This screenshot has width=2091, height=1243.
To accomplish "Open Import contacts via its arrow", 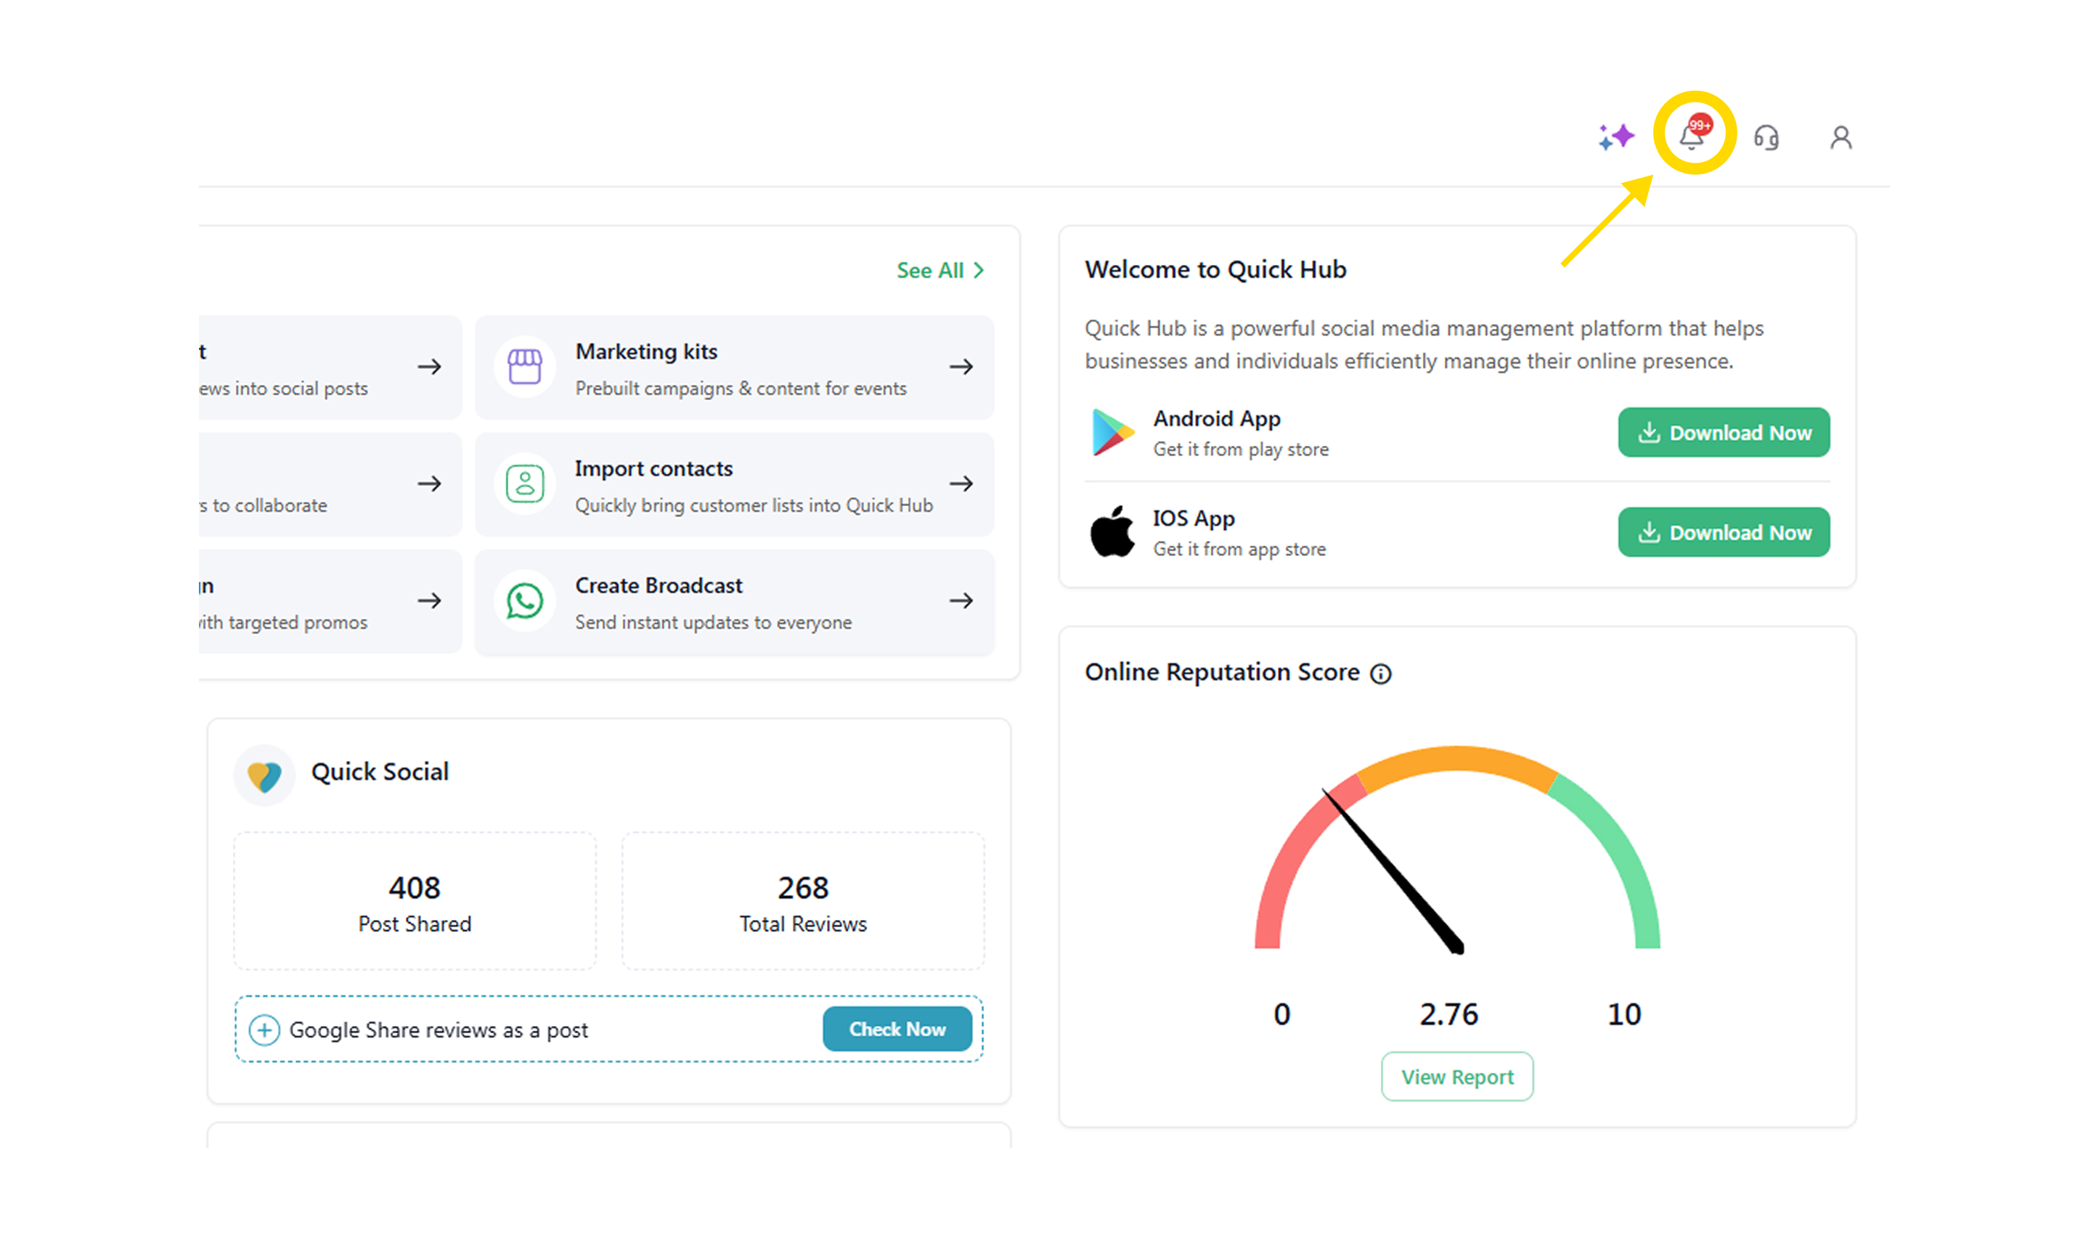I will [961, 484].
